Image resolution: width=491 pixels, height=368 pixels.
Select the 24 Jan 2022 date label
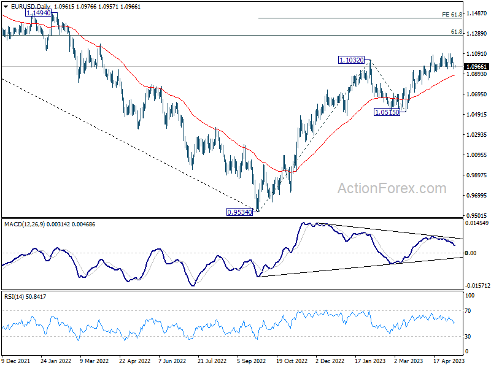click(x=57, y=361)
